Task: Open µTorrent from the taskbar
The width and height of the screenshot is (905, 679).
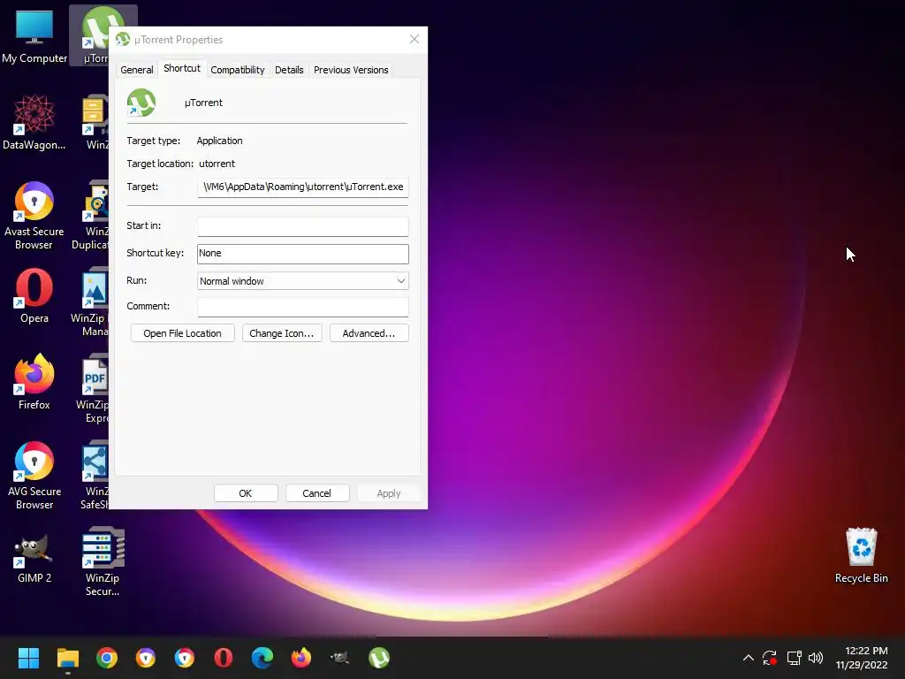Action: 378,658
